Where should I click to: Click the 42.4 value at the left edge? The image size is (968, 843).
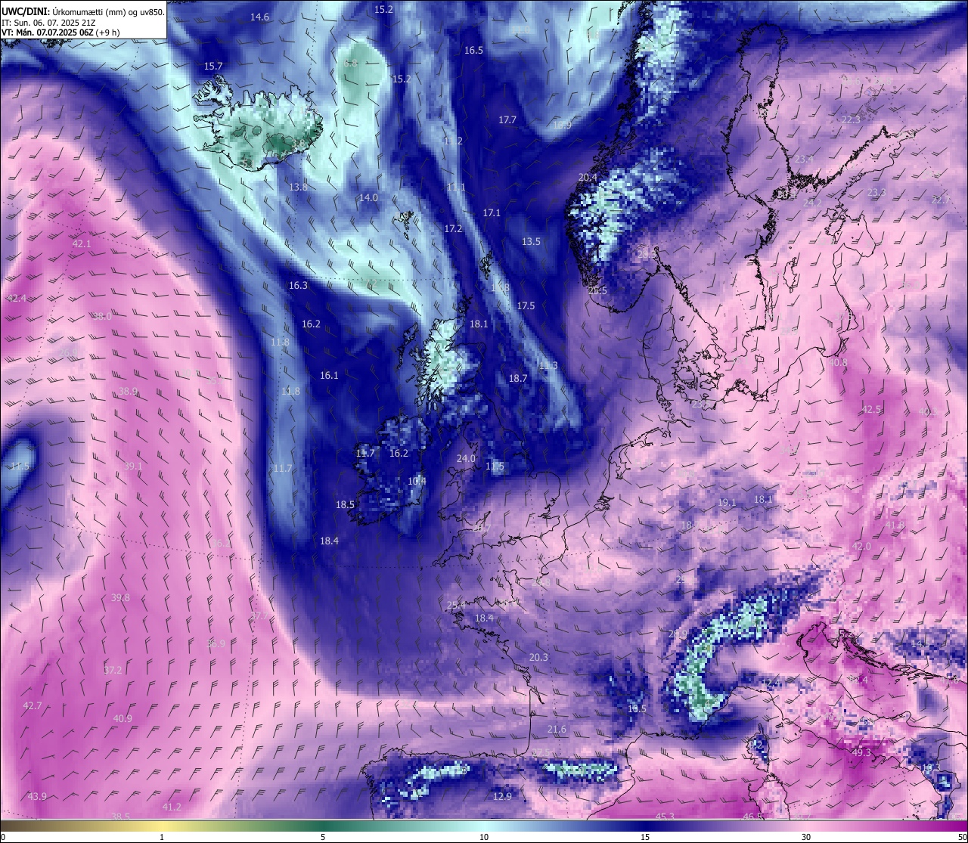[16, 298]
